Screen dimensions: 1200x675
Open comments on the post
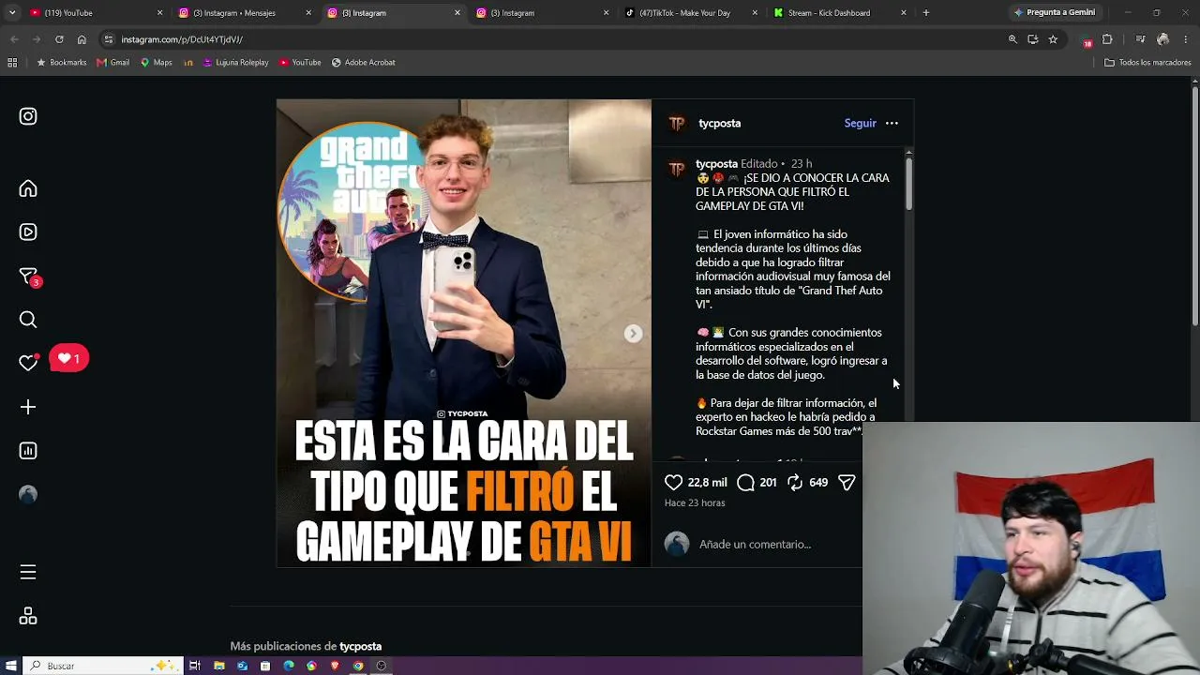pyautogui.click(x=745, y=482)
